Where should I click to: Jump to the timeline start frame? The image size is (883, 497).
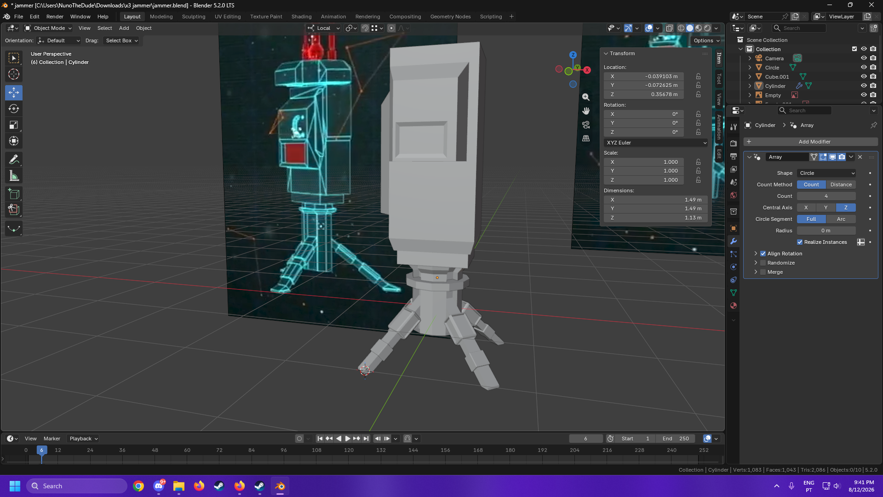[320, 439]
